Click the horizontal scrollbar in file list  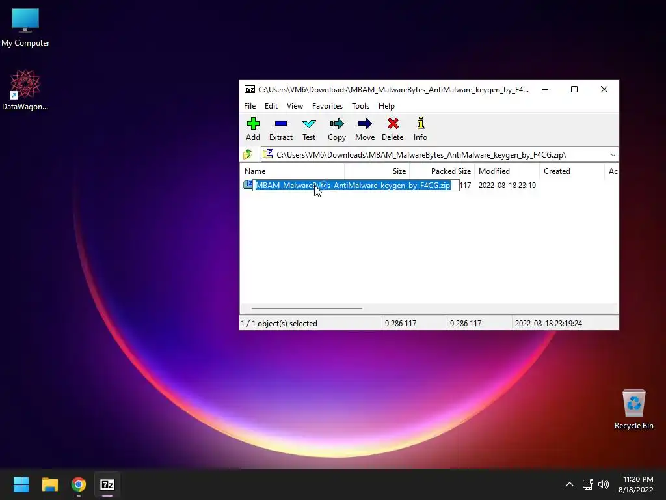point(307,308)
